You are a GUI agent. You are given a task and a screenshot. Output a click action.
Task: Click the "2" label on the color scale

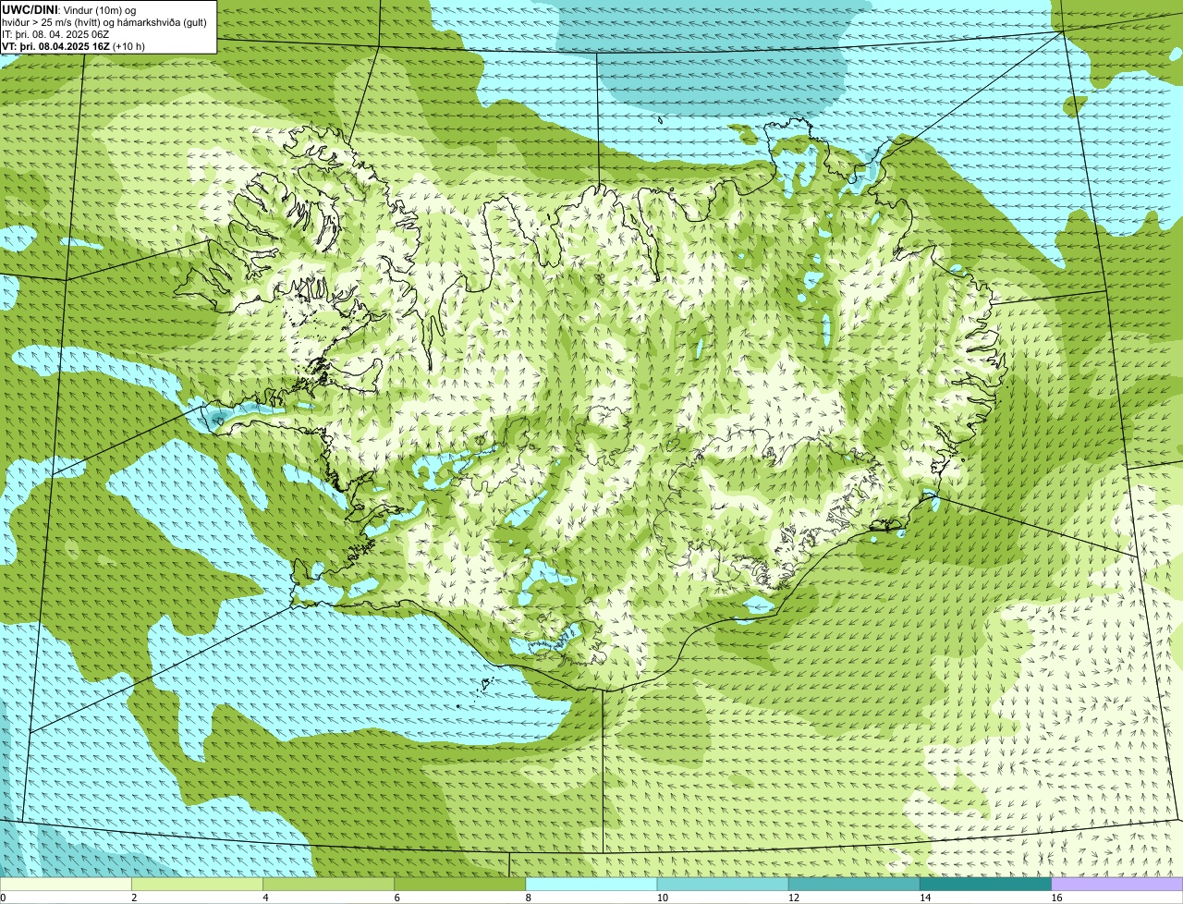tap(134, 898)
